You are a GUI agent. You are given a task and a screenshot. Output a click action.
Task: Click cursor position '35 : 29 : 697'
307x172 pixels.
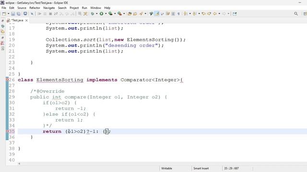[231, 168]
